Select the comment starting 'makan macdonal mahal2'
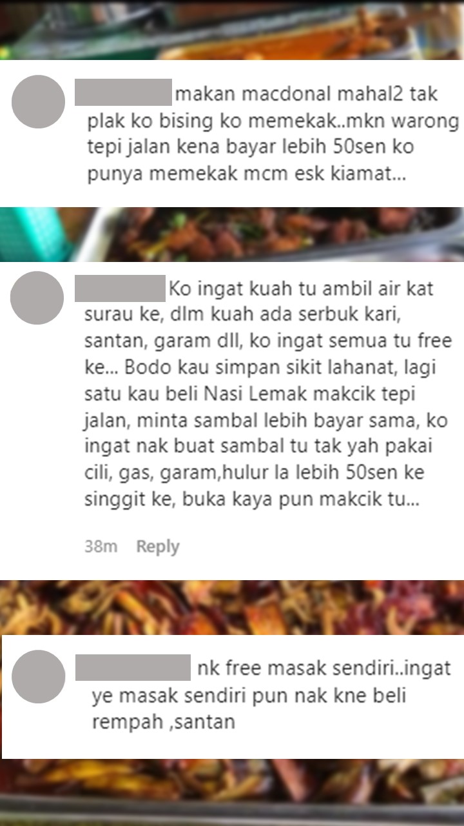This screenshot has height=826, width=464. click(x=232, y=134)
